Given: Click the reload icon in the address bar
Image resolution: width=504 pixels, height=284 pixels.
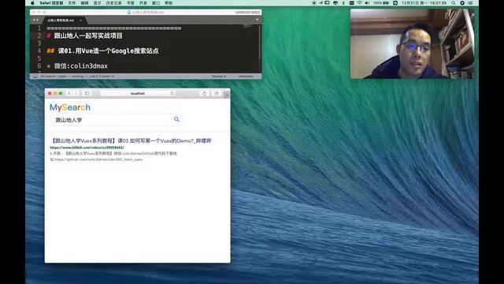Looking at the screenshot, I should point(172,93).
